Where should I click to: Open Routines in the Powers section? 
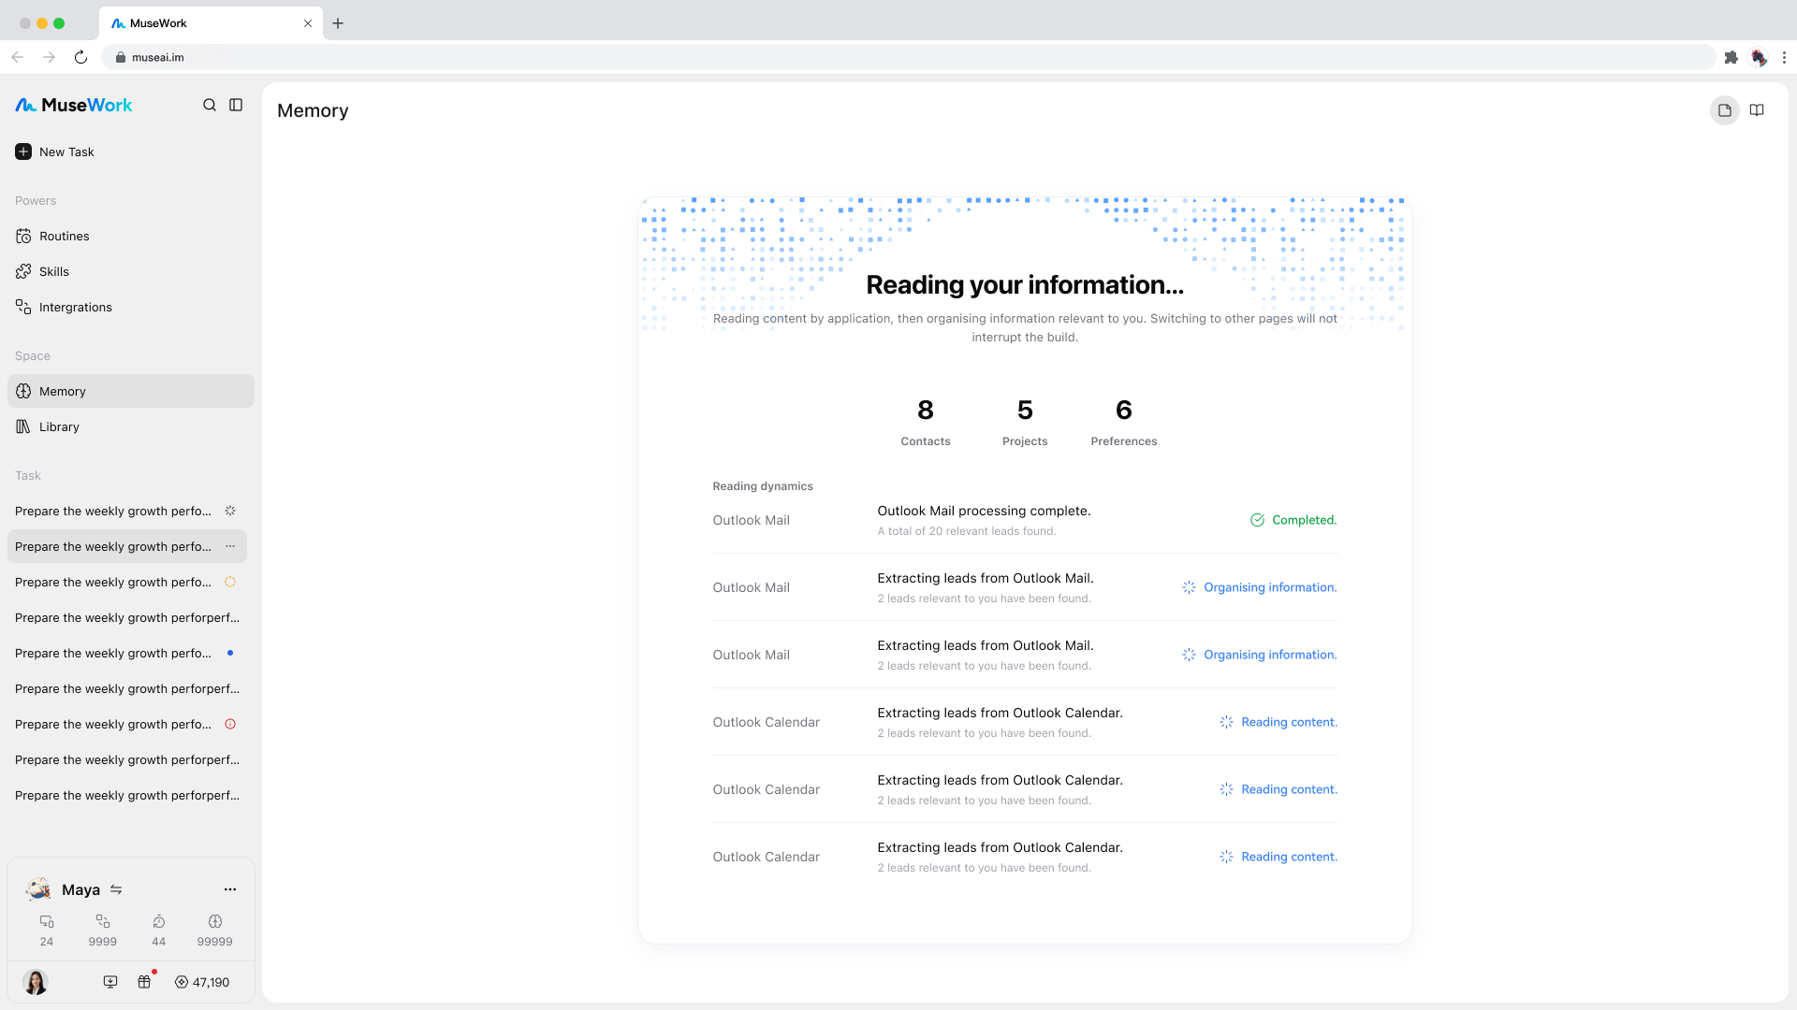[x=131, y=236]
